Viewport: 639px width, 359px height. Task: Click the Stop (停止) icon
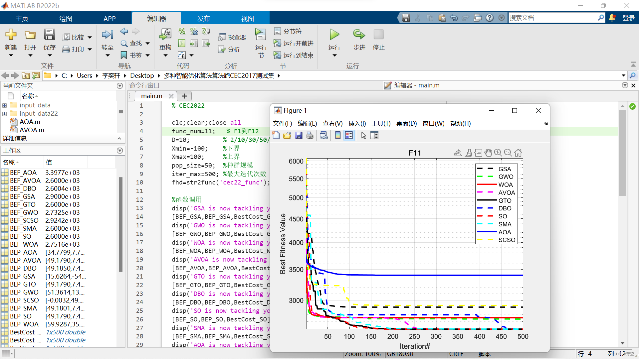coord(378,35)
